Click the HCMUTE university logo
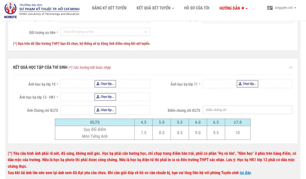Screen dimensions: 306x179 pyautogui.click(x=10, y=10)
